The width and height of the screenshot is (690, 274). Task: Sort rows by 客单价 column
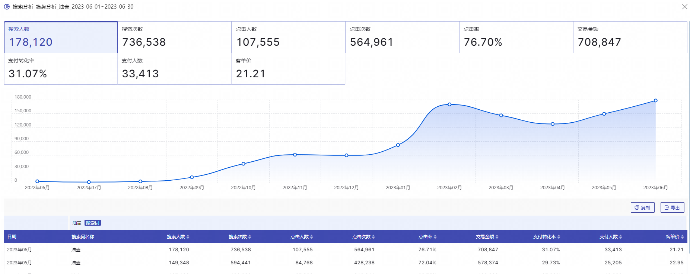pos(683,237)
